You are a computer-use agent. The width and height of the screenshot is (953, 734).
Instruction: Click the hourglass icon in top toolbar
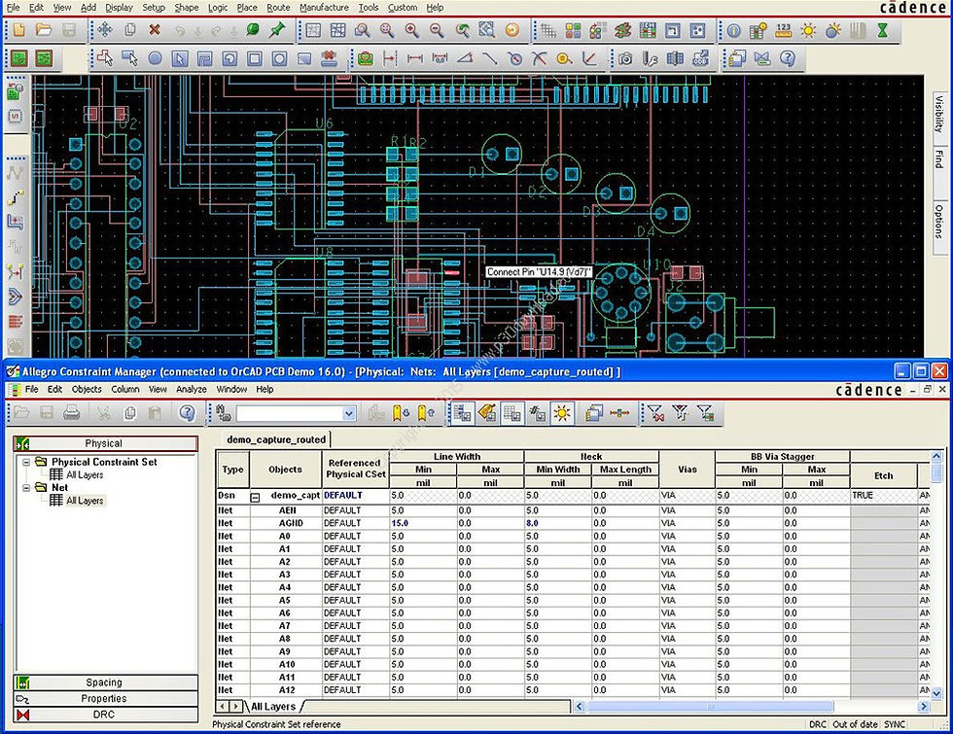click(x=881, y=30)
